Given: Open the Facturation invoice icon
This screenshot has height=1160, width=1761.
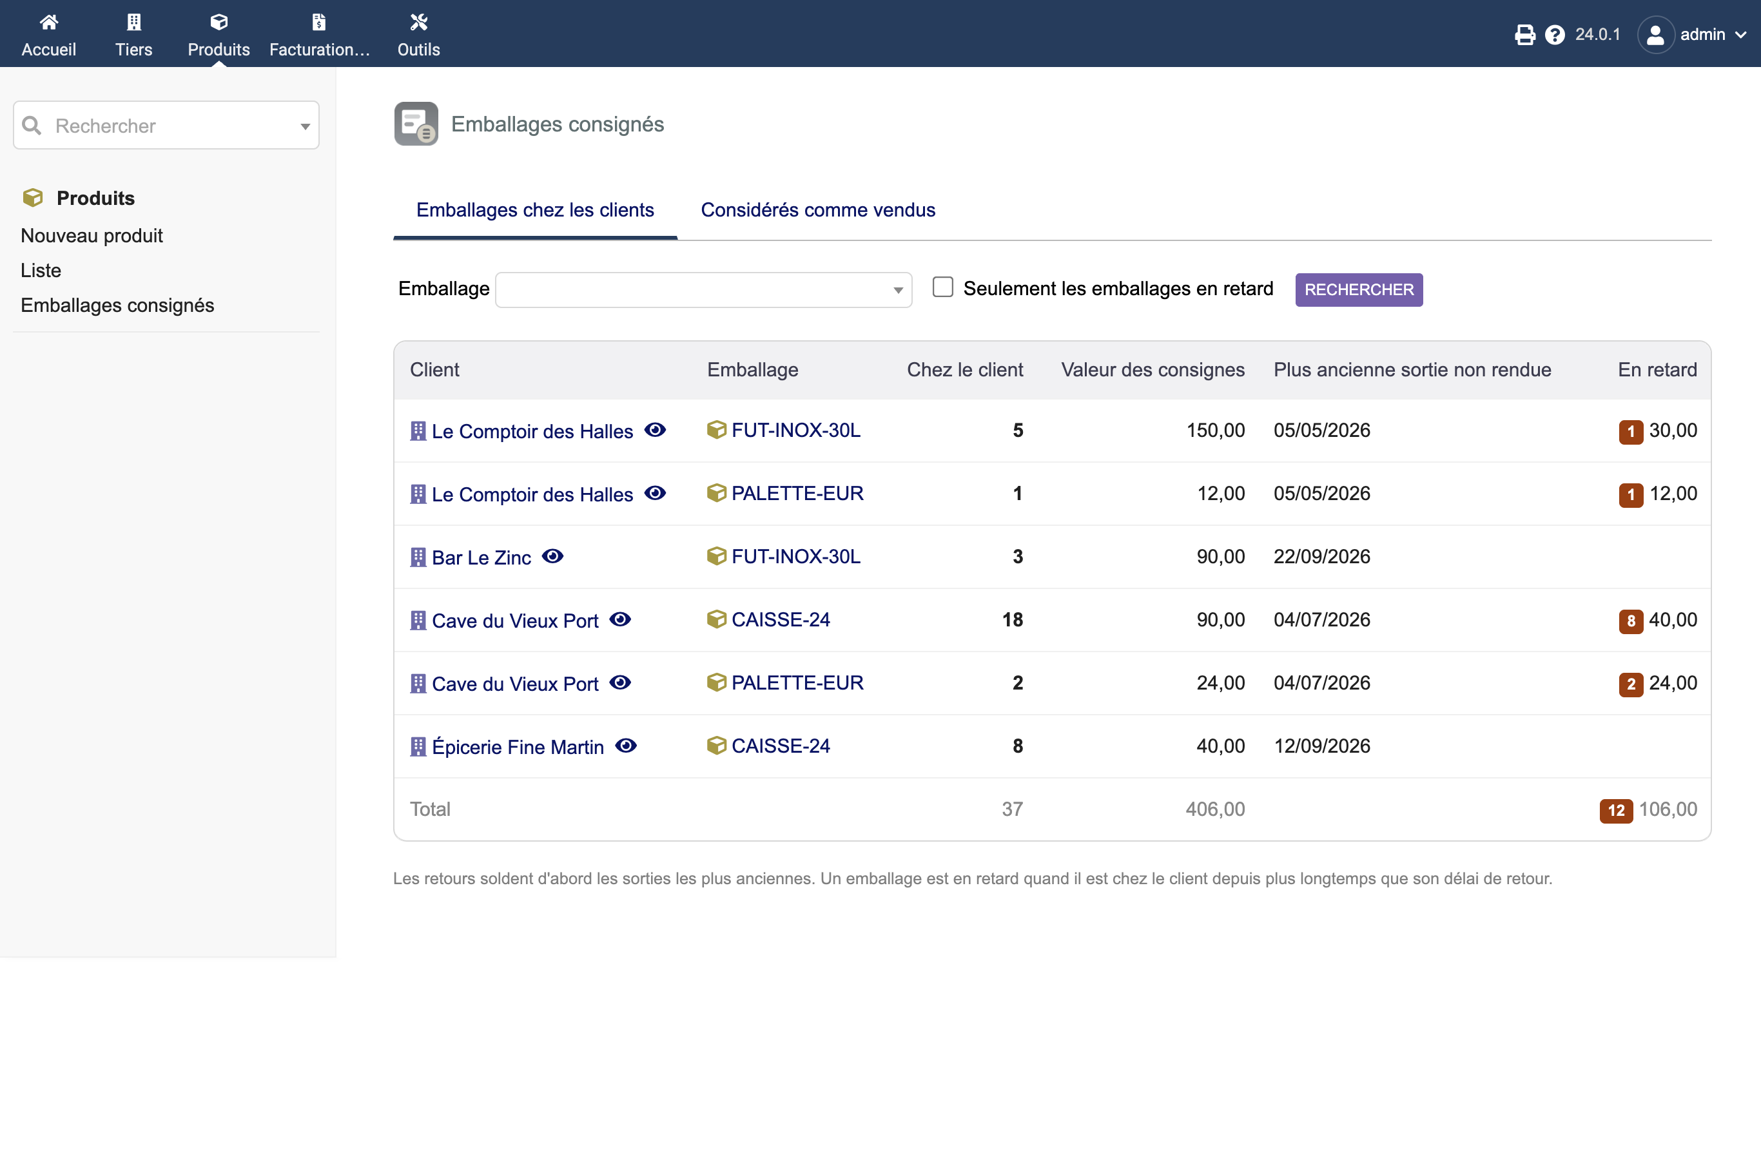Looking at the screenshot, I should pos(319,22).
